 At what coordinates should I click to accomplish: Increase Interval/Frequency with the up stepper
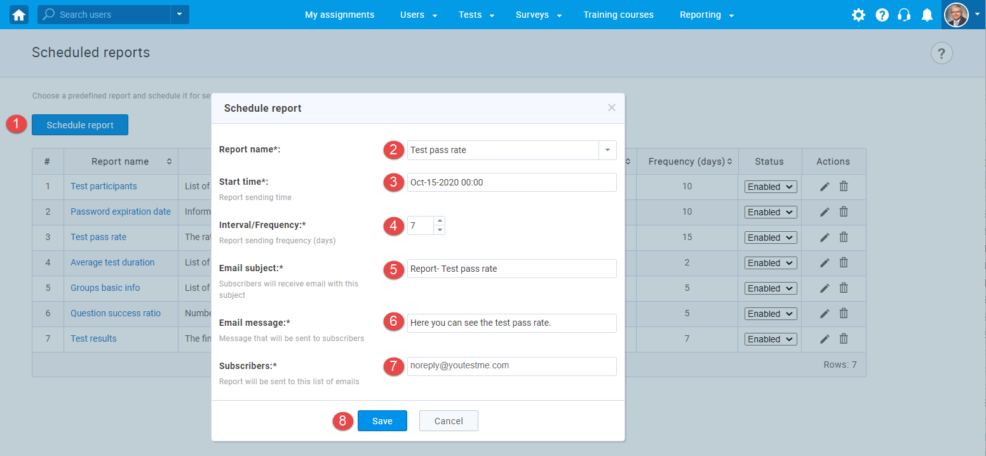[441, 222]
